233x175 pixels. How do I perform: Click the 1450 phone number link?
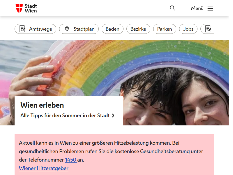click(x=71, y=160)
